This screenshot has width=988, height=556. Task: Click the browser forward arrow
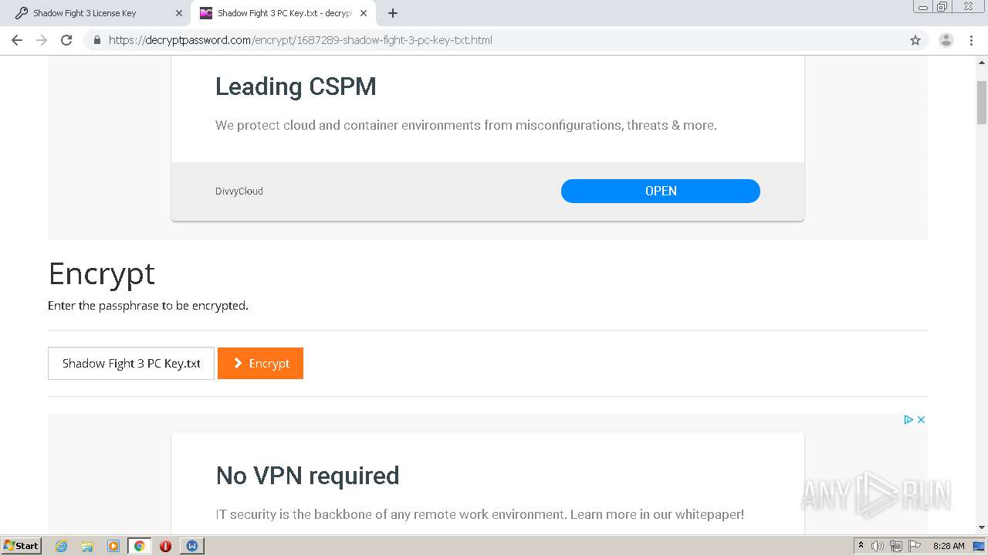point(42,40)
